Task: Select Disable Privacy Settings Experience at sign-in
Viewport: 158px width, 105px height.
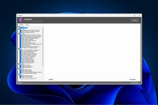Action: (x=31, y=72)
